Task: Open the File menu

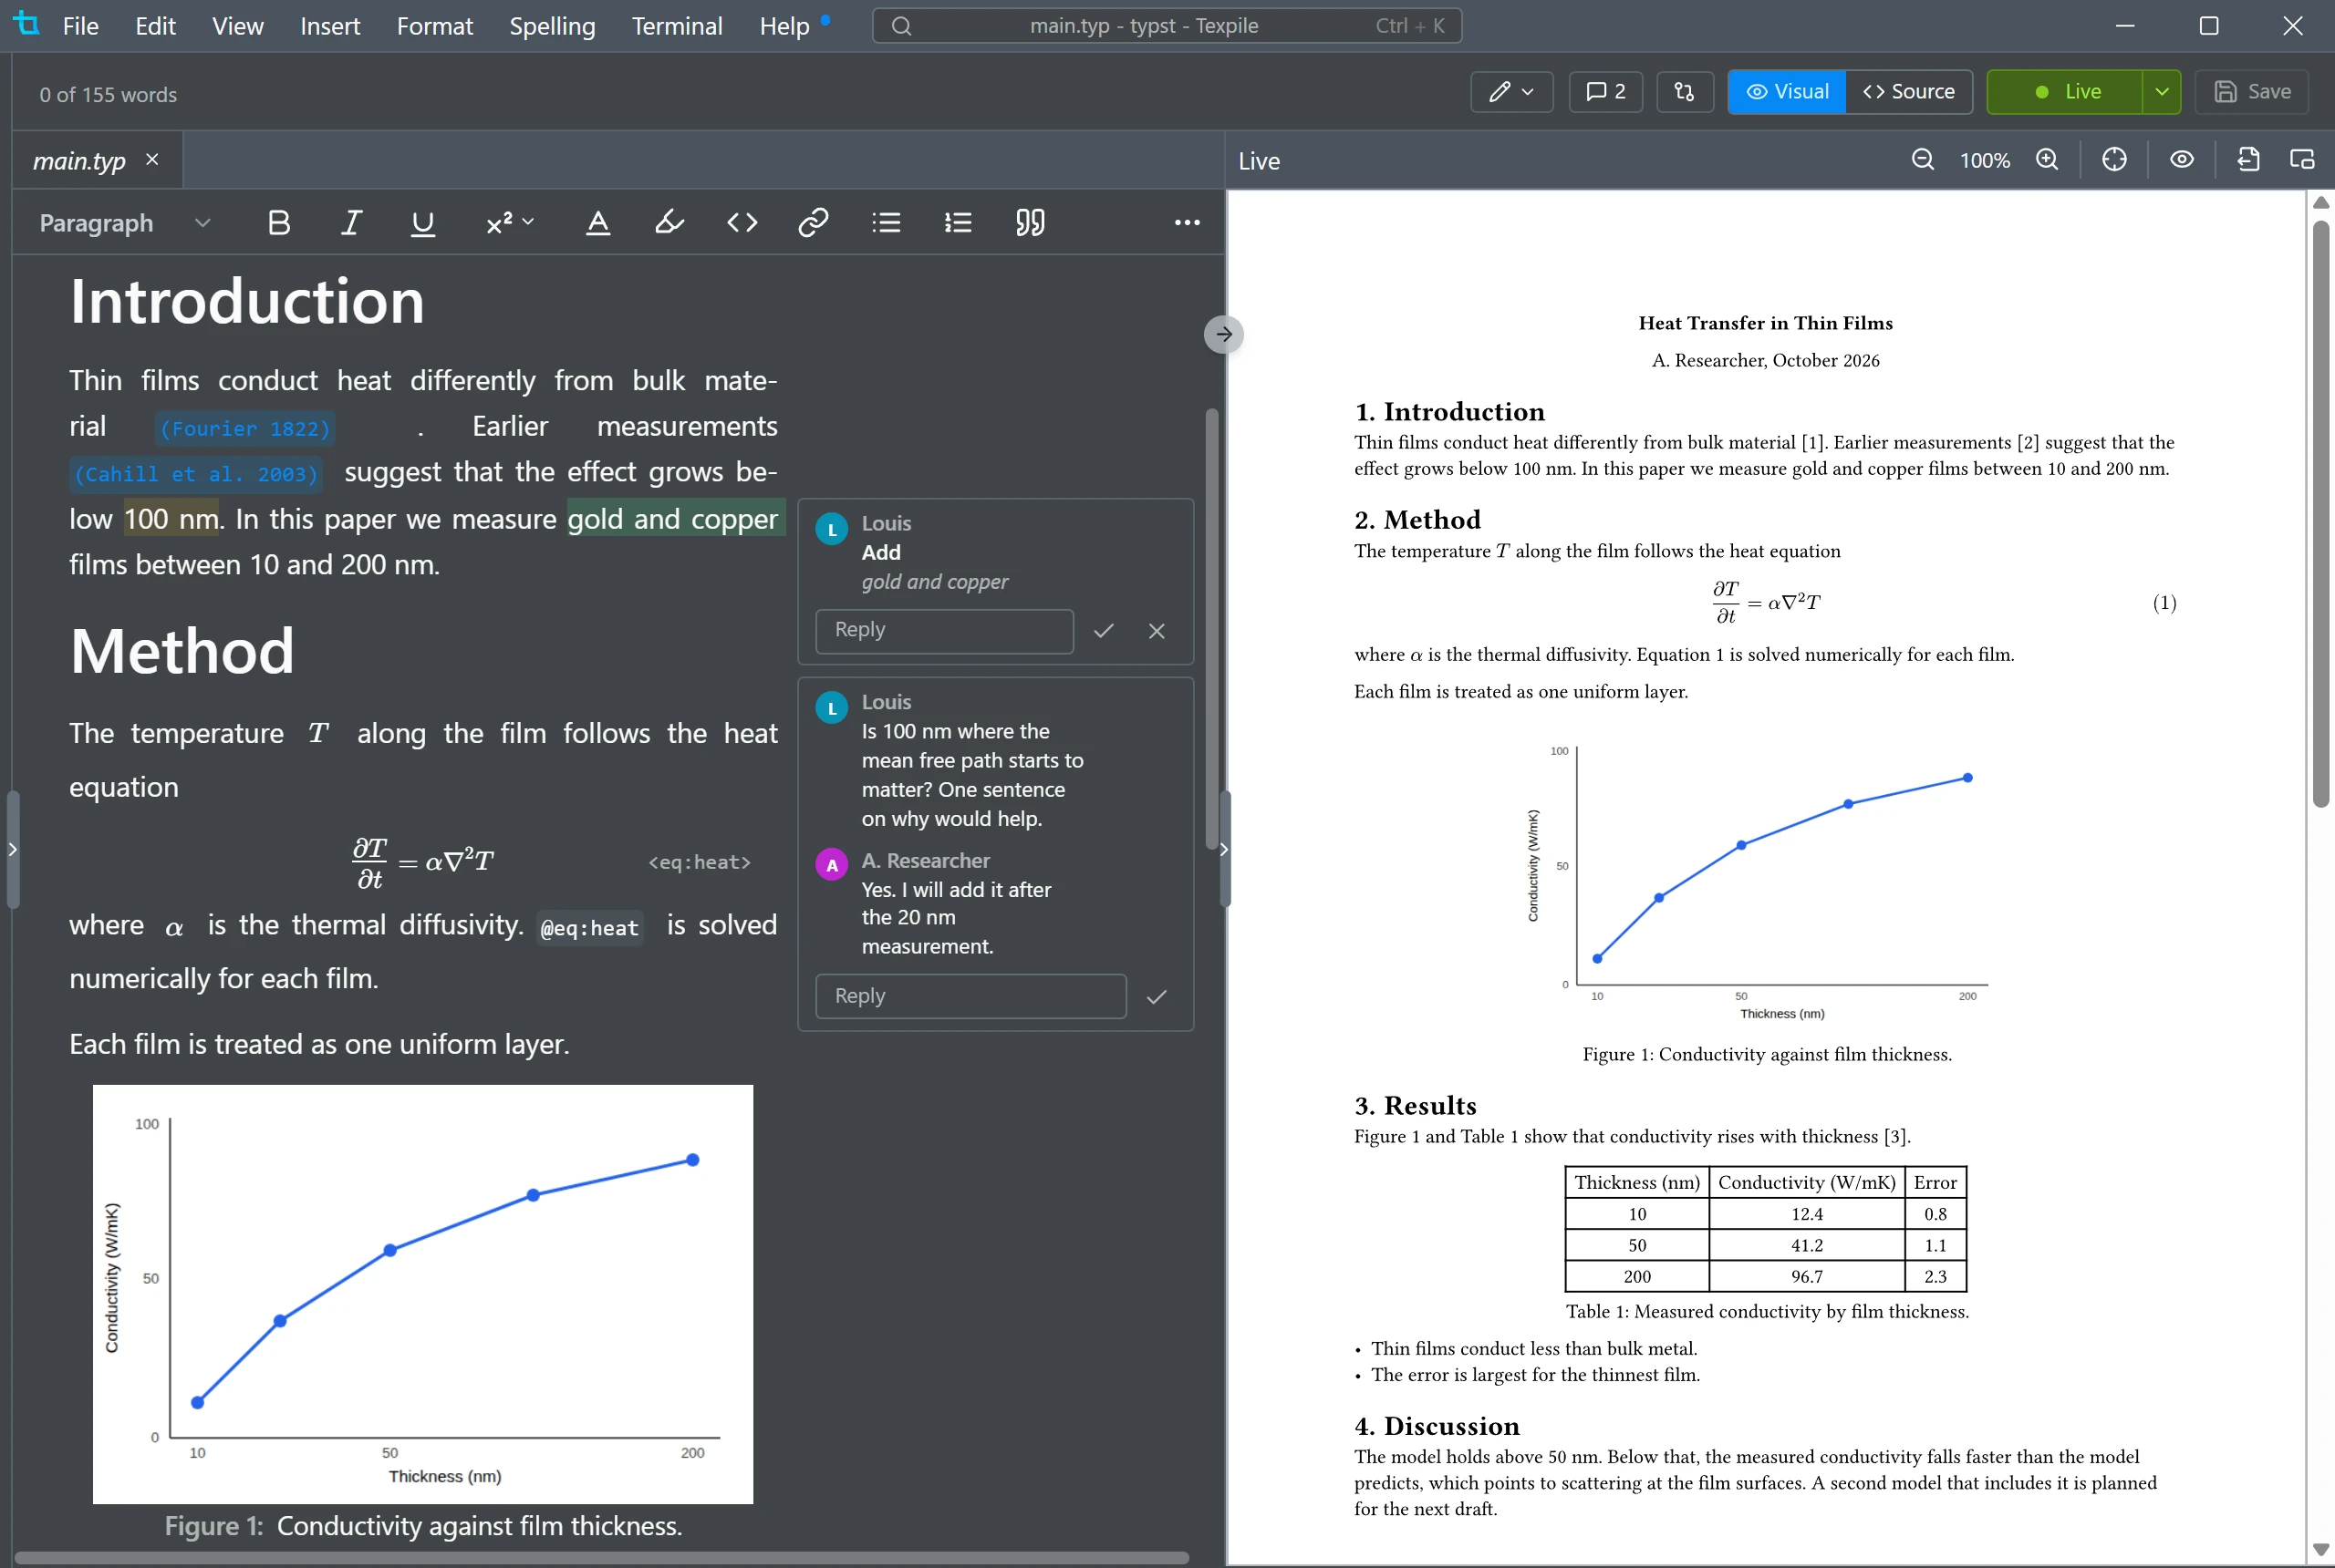Action: [80, 26]
